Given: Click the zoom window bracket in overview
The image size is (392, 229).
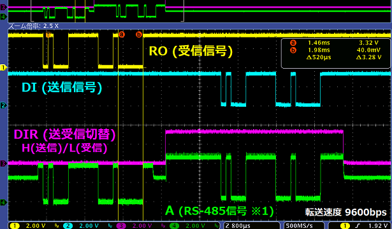Looking at the screenshot, I should tap(107, 11).
